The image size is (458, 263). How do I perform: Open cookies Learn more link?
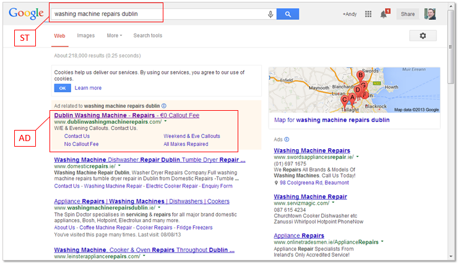point(89,88)
